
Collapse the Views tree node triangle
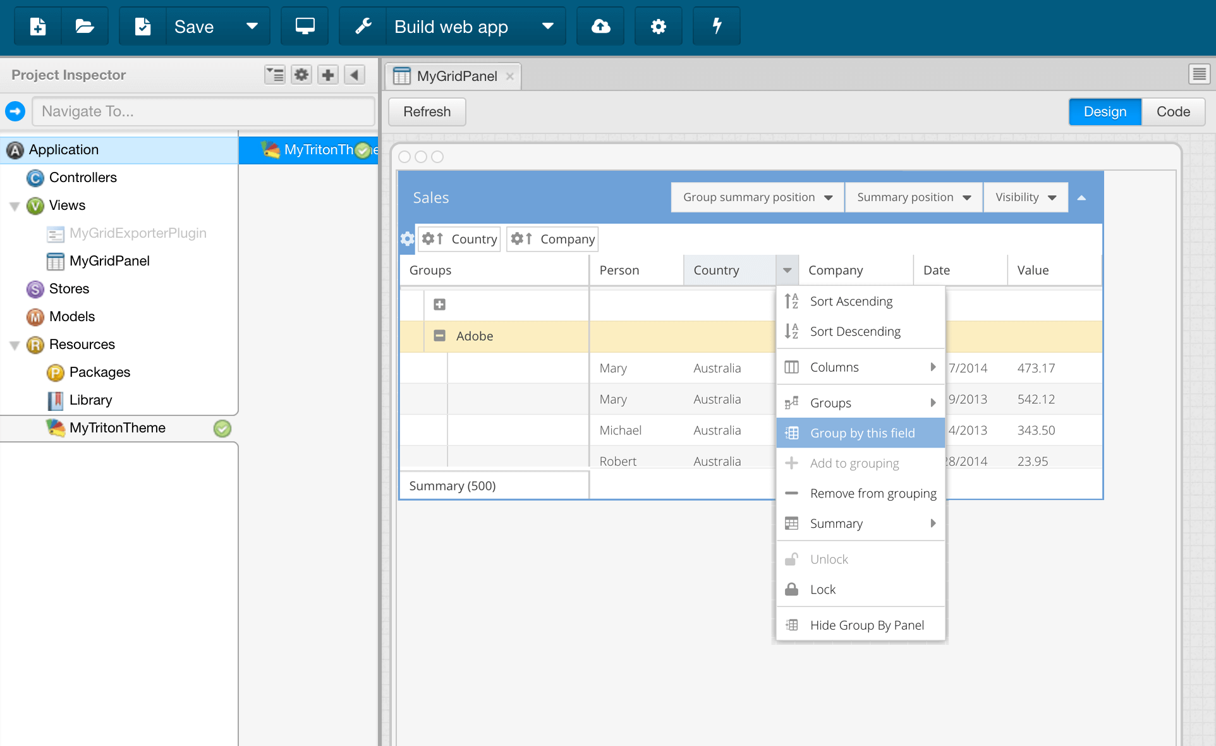tap(15, 206)
